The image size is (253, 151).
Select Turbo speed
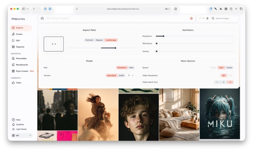pyautogui.click(x=229, y=68)
